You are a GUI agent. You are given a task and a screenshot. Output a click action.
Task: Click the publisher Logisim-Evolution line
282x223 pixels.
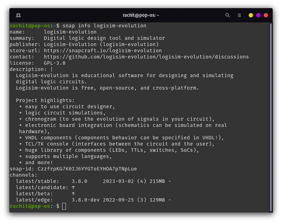coord(84,44)
